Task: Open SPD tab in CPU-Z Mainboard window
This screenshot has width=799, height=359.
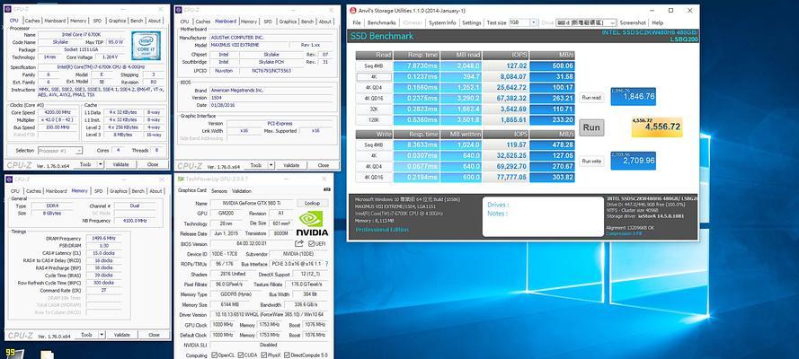Action: click(x=268, y=22)
